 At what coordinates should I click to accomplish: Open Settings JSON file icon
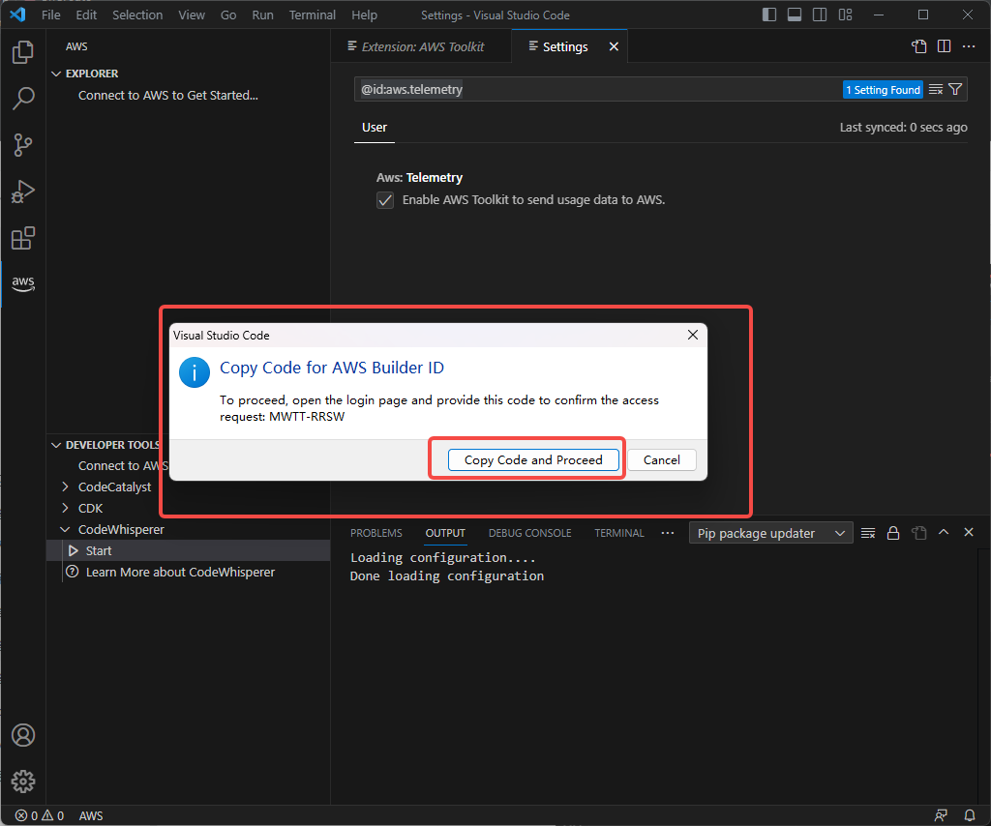(x=919, y=46)
